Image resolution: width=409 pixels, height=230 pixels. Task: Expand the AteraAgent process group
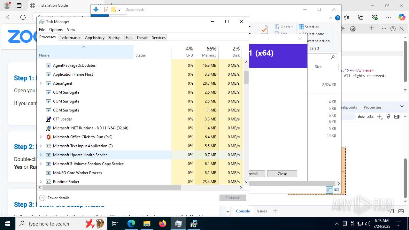[41, 83]
